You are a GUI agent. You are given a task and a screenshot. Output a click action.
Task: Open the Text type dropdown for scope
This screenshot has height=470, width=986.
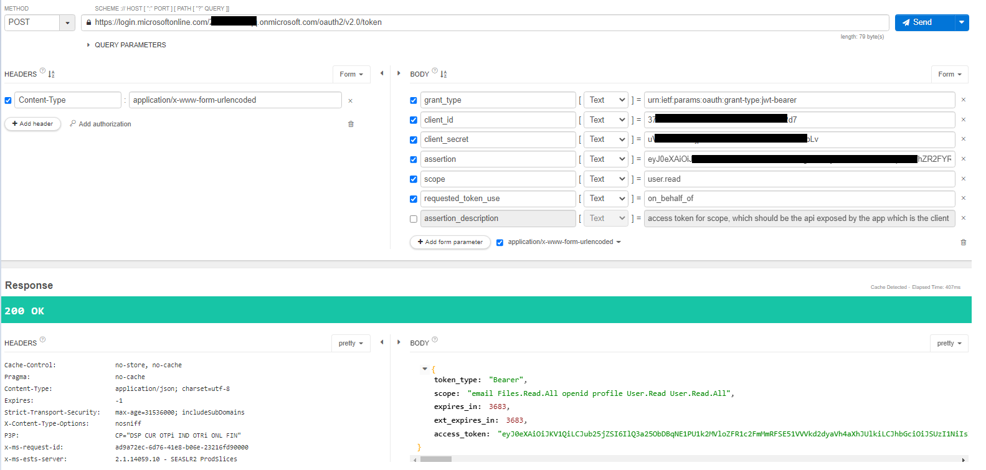coord(606,179)
